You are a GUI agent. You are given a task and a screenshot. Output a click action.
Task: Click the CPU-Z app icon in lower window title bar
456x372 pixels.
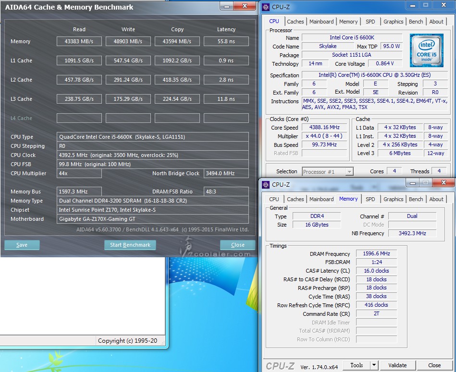tap(266, 184)
